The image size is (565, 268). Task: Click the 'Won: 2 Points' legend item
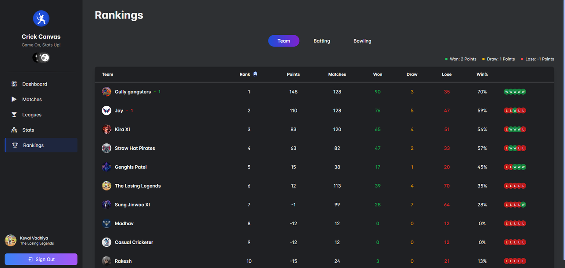461,59
